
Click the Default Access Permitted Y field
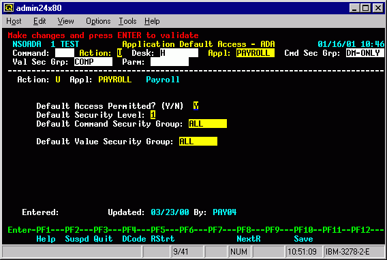(x=196, y=106)
